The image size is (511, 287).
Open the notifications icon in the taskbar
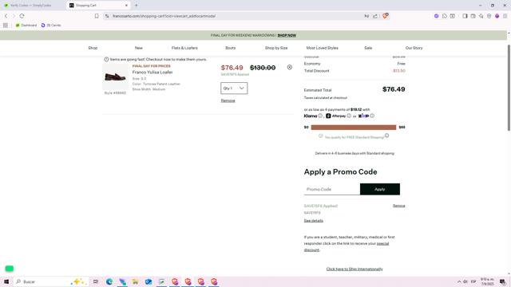coord(502,281)
